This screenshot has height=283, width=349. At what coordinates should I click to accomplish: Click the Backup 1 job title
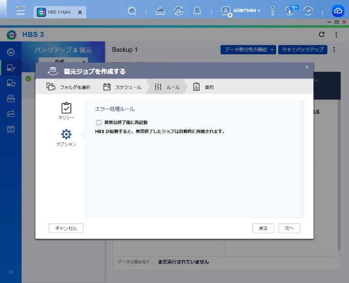click(x=125, y=50)
